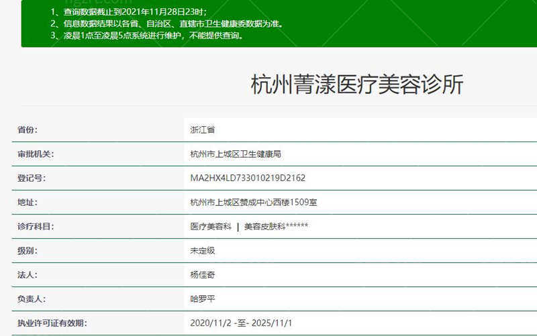
Task: Click the heading 杭州菁漾医疗美容诊所
Action: pos(357,84)
